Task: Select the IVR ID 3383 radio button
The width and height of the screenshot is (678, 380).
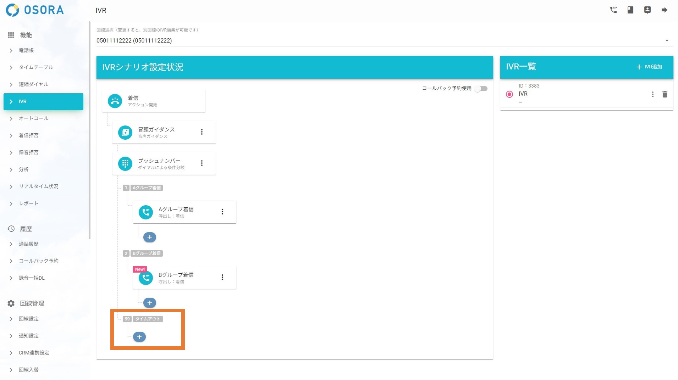Action: 509,94
